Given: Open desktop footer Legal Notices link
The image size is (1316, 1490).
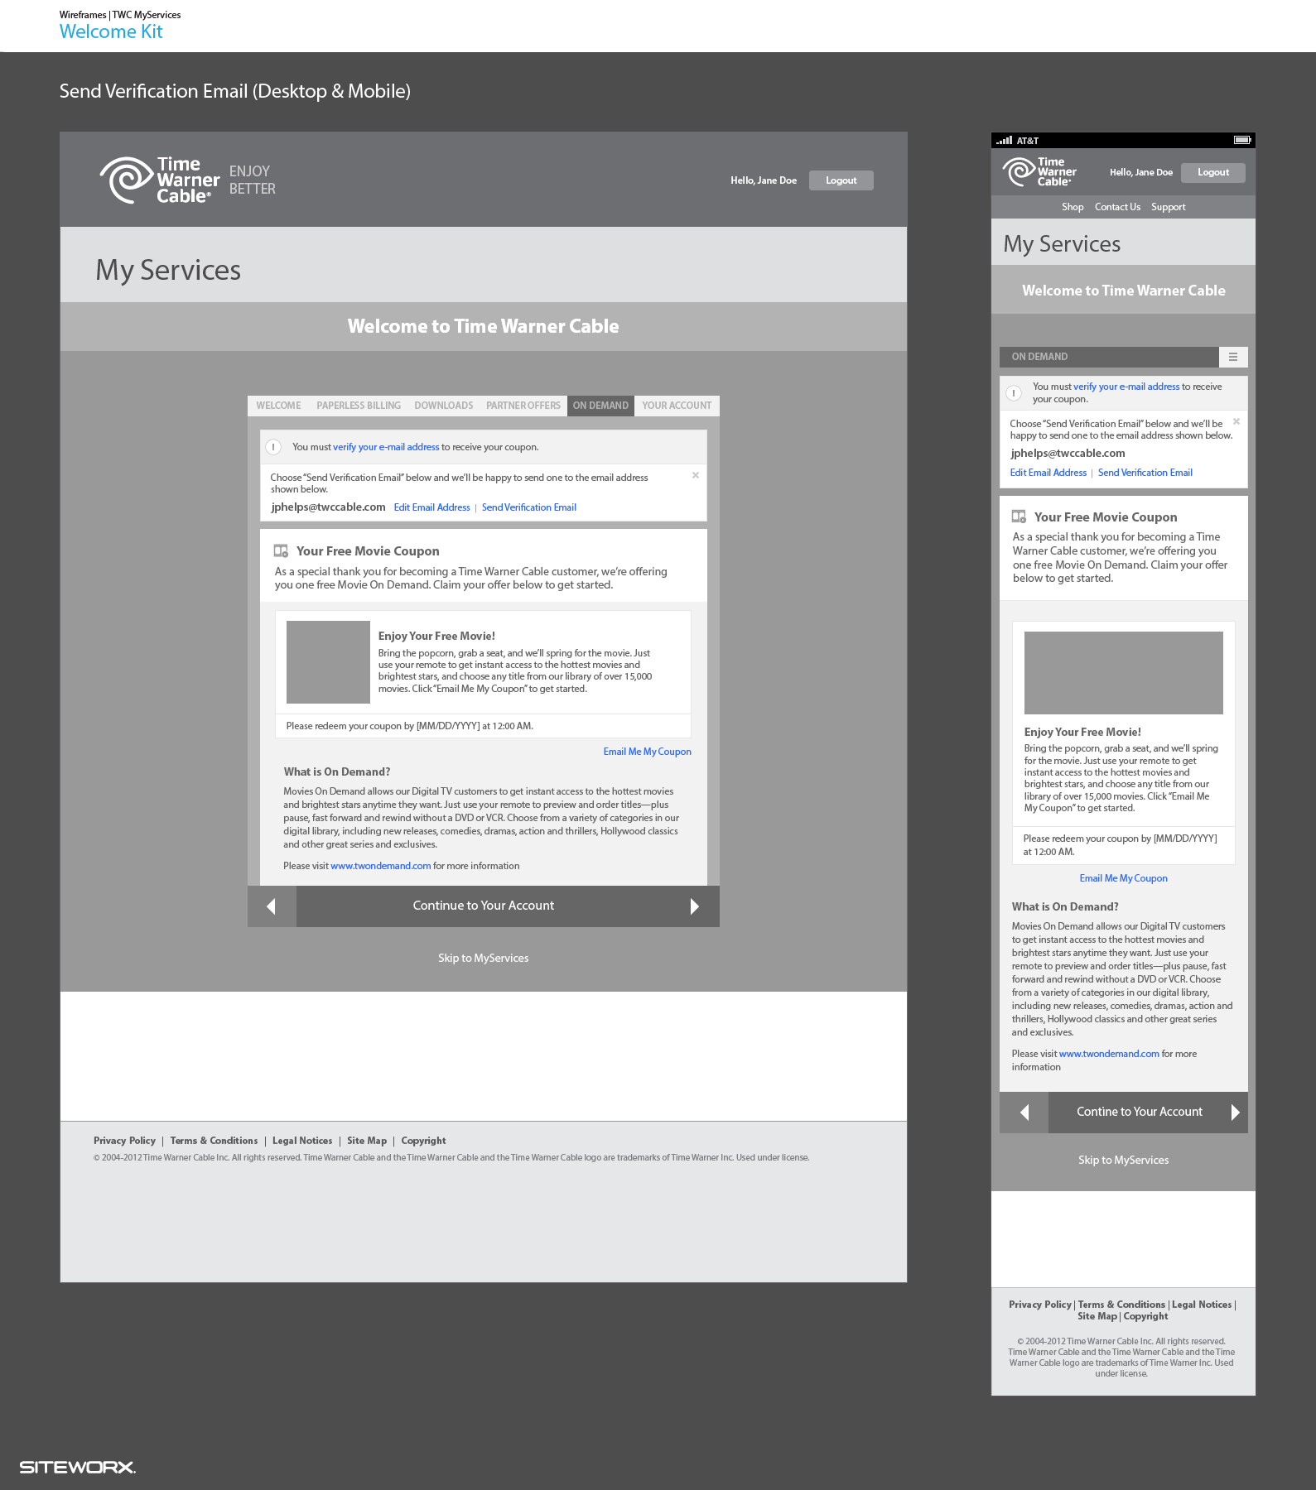Looking at the screenshot, I should click(x=302, y=1141).
